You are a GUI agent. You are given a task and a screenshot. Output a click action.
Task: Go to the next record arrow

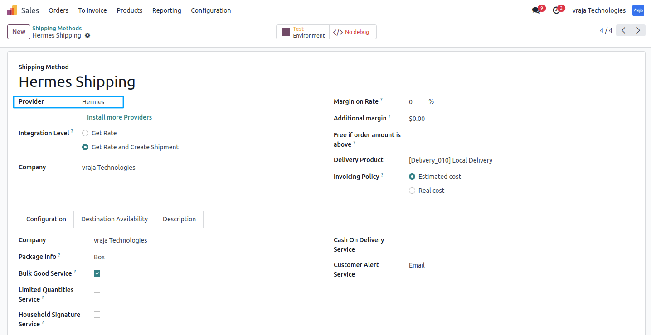(638, 30)
